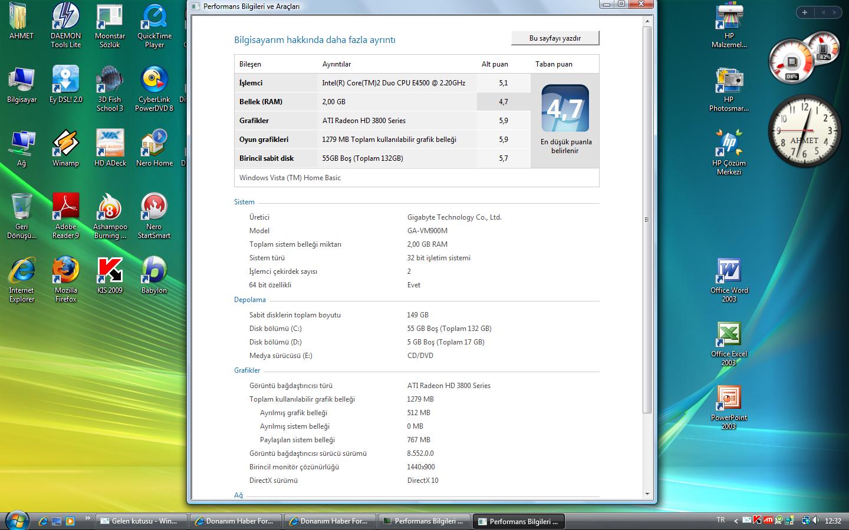Click the network tray icon
This screenshot has height=530, width=849.
tap(805, 521)
